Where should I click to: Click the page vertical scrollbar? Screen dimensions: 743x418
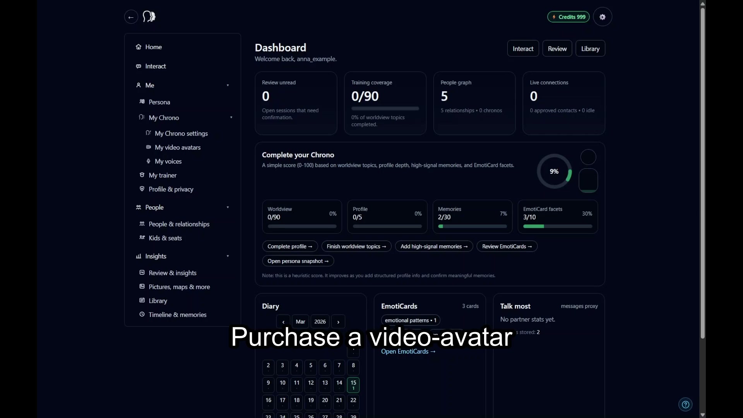tap(702, 173)
